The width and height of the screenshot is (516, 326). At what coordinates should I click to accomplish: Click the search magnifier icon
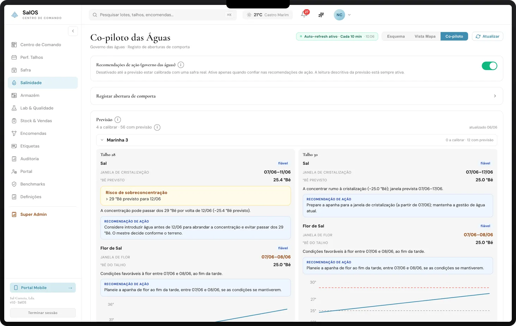[x=95, y=15]
